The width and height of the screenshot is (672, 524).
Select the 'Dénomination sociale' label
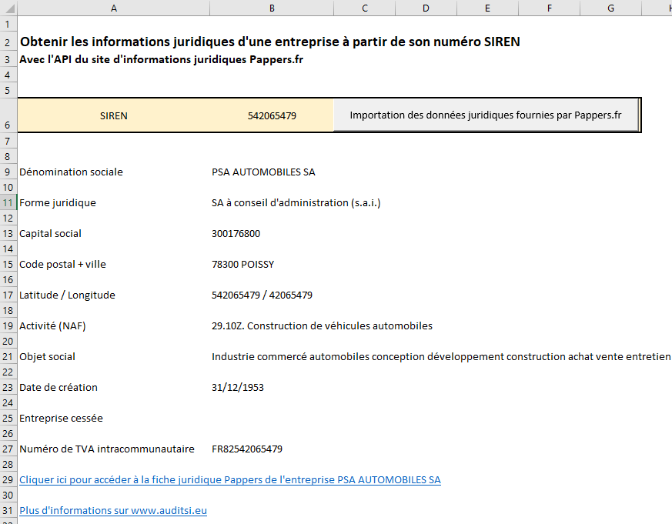(71, 172)
